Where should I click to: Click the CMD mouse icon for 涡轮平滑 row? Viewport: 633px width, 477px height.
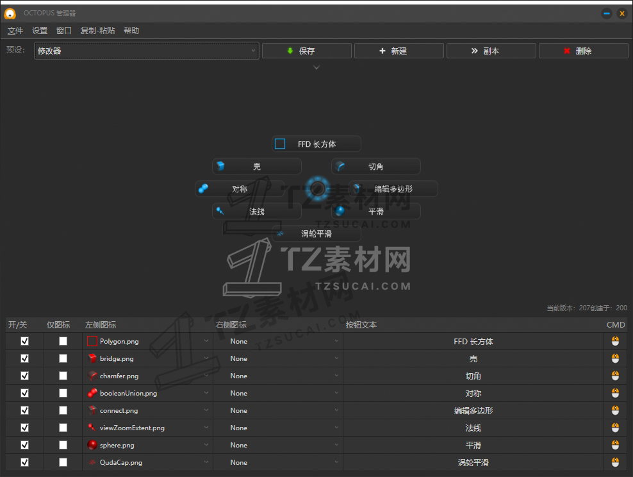point(615,462)
